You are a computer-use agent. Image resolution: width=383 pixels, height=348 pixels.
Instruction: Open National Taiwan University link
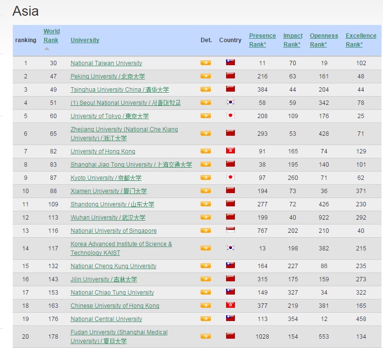(x=106, y=63)
